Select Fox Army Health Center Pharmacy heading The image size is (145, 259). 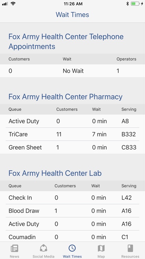(65, 97)
